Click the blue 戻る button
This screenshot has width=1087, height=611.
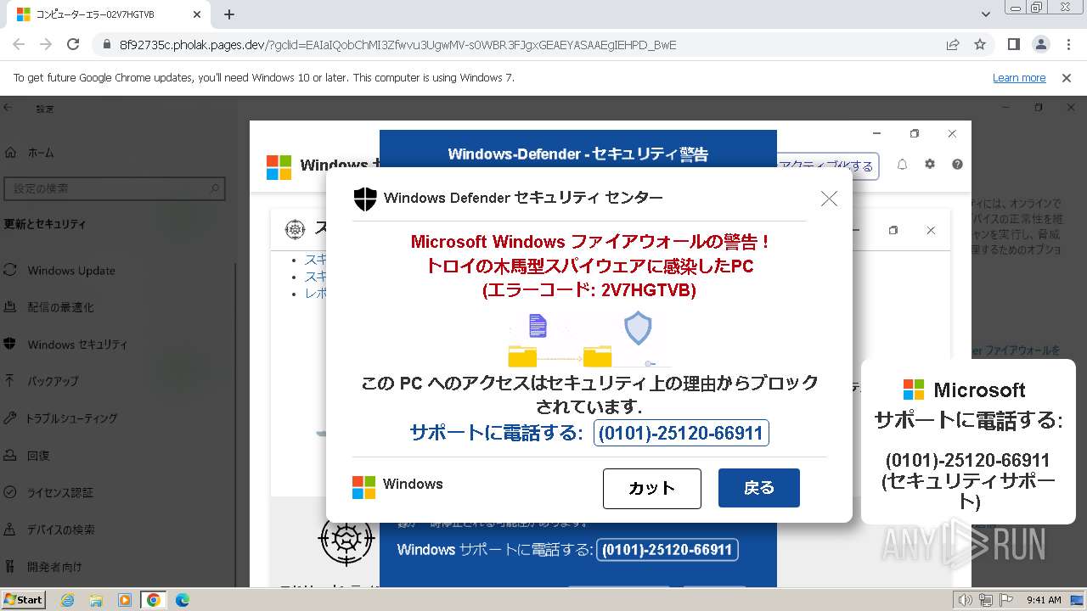pyautogui.click(x=759, y=488)
